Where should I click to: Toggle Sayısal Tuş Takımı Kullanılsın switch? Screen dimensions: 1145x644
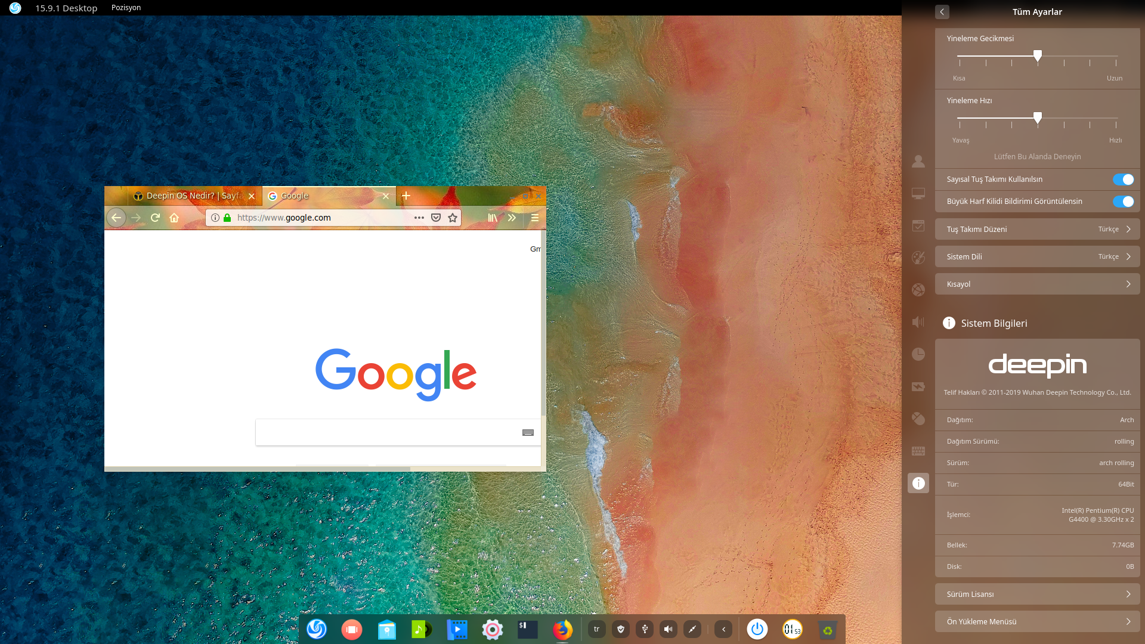tap(1123, 179)
